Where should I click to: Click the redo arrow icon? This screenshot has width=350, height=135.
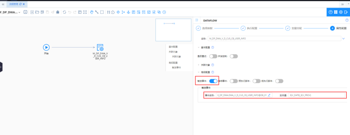pyautogui.click(x=75, y=12)
